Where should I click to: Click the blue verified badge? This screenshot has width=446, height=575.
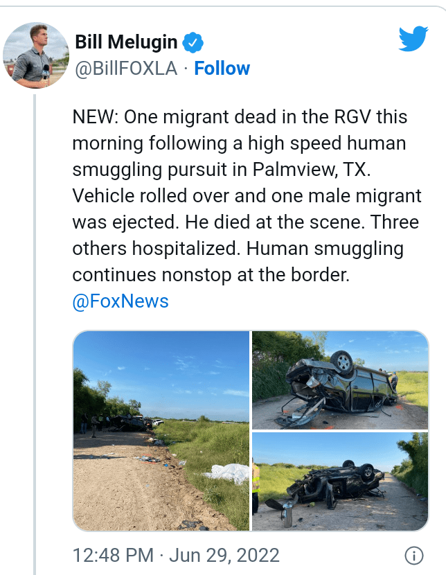pos(193,43)
